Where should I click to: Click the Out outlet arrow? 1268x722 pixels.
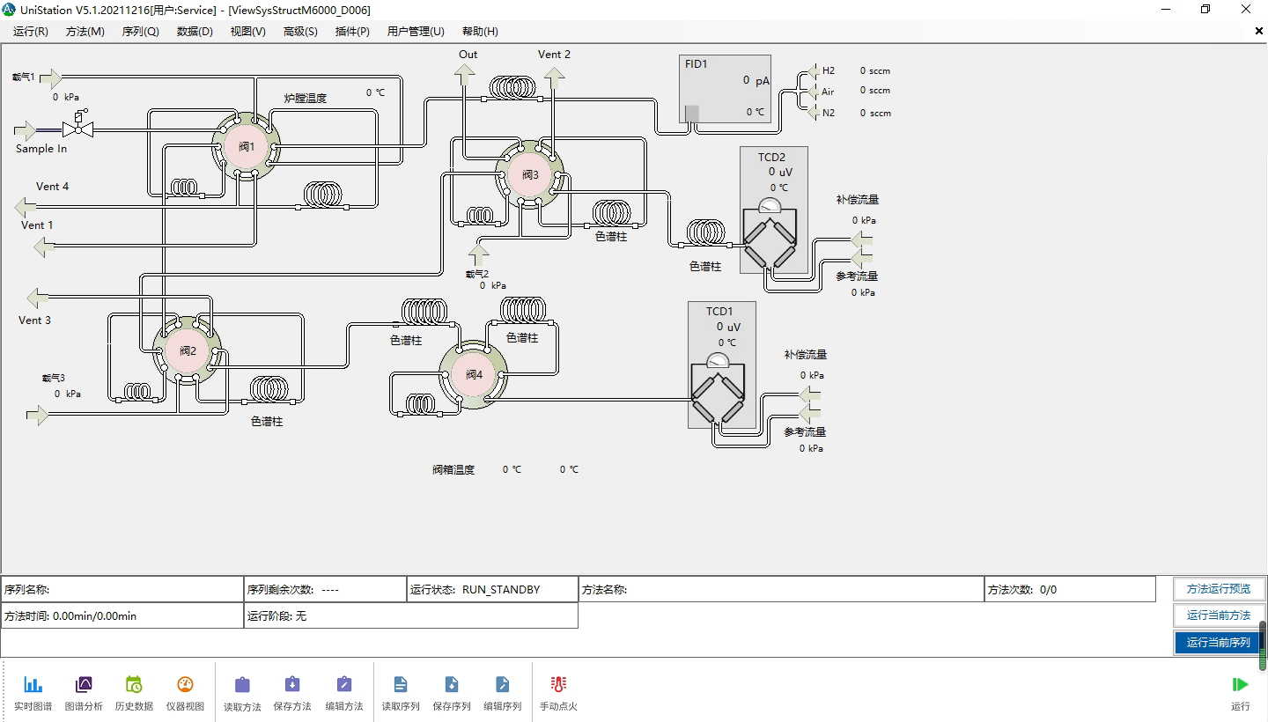point(465,76)
